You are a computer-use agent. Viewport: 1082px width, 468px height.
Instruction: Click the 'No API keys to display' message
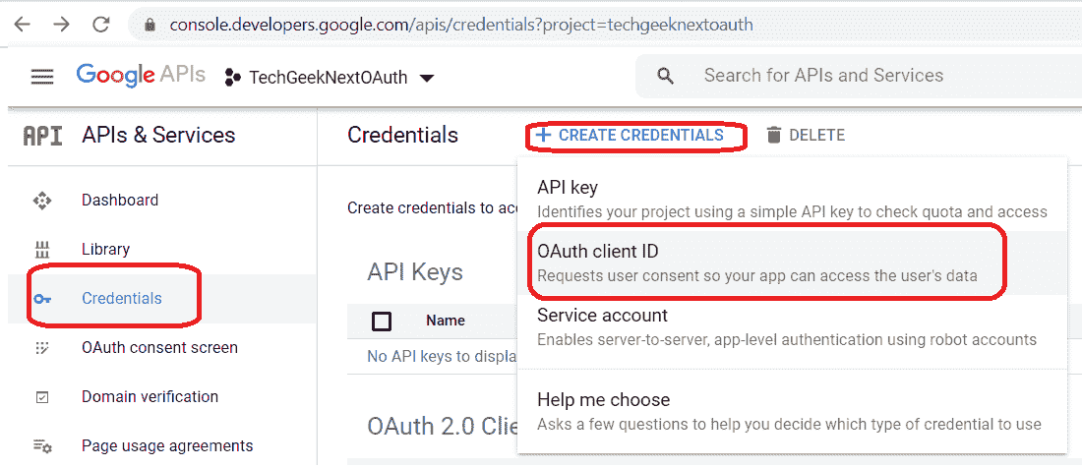point(443,356)
